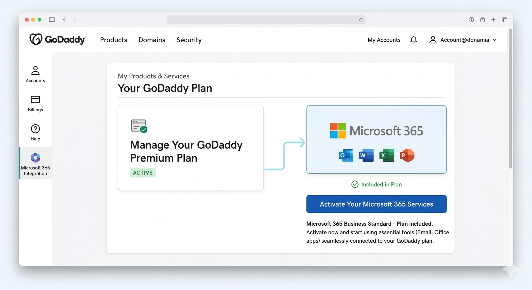Click the user profile icon
The height and width of the screenshot is (290, 532).
click(433, 40)
